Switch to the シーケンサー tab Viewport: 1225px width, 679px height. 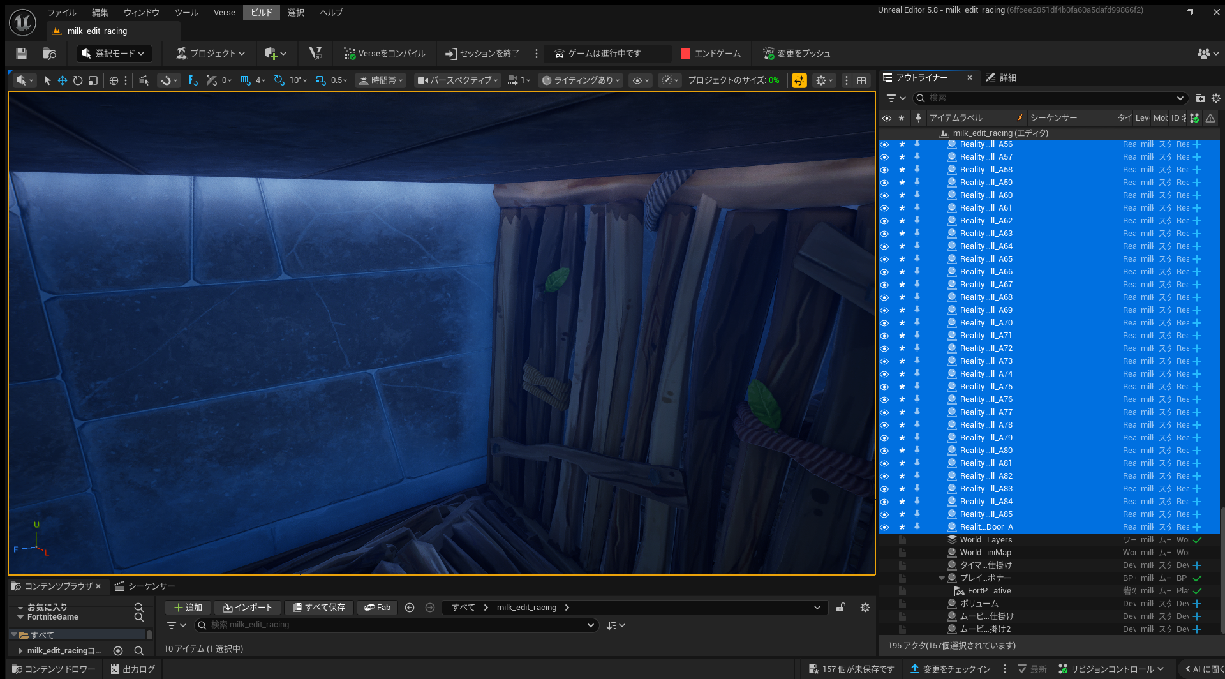[145, 586]
